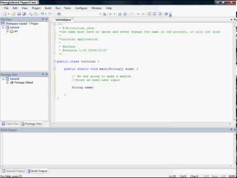Screen dimensions: 237x178
Task: Switch to the Package View tab
Action: click(x=32, y=124)
